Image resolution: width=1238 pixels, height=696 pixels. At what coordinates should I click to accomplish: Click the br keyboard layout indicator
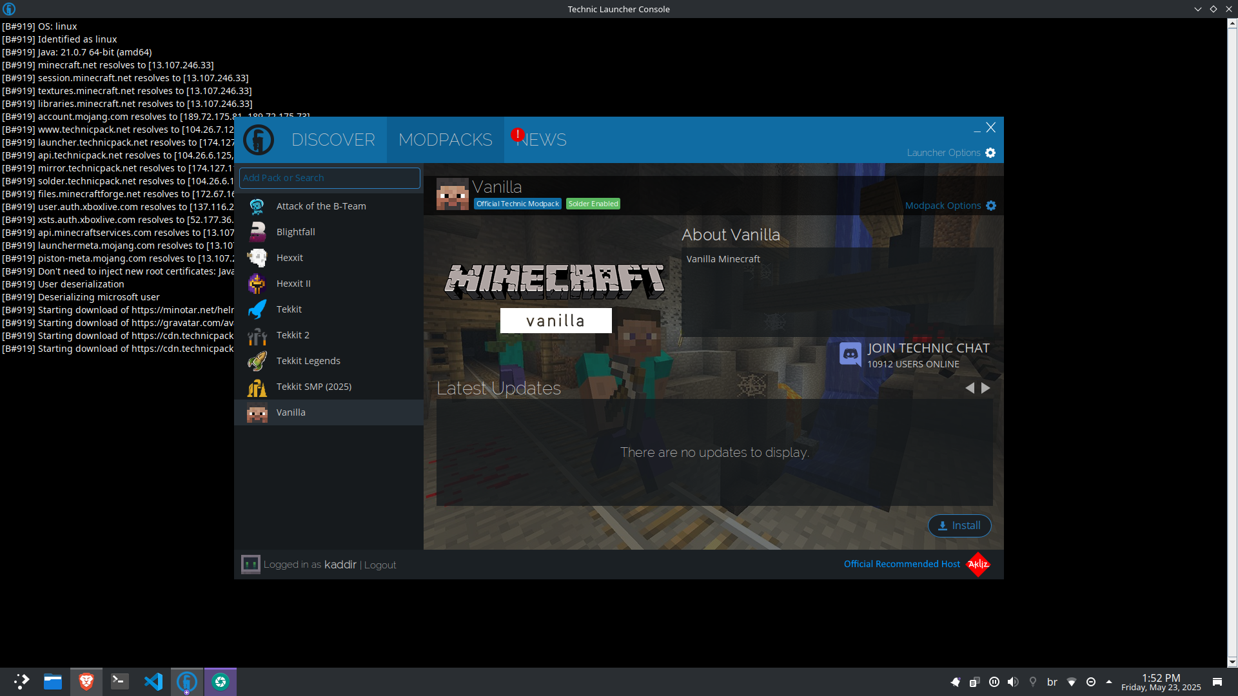coord(1052,682)
